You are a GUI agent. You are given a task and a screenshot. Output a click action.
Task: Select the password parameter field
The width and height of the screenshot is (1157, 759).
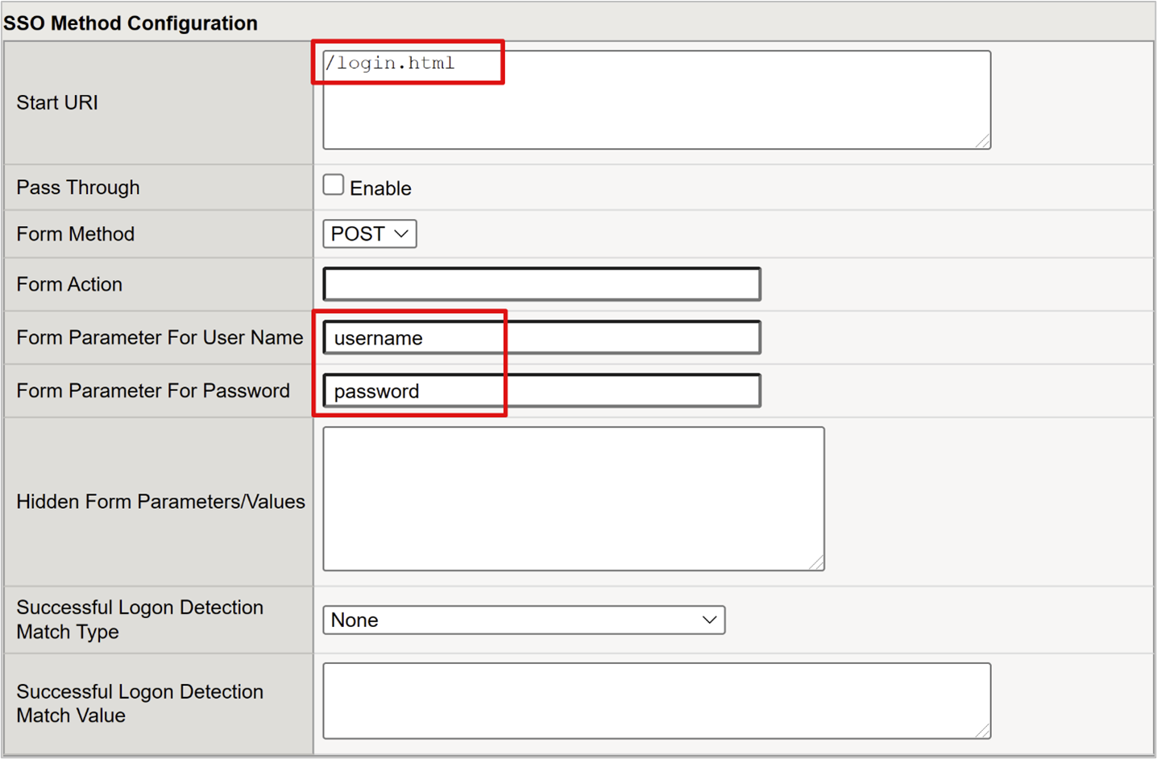[x=541, y=390]
